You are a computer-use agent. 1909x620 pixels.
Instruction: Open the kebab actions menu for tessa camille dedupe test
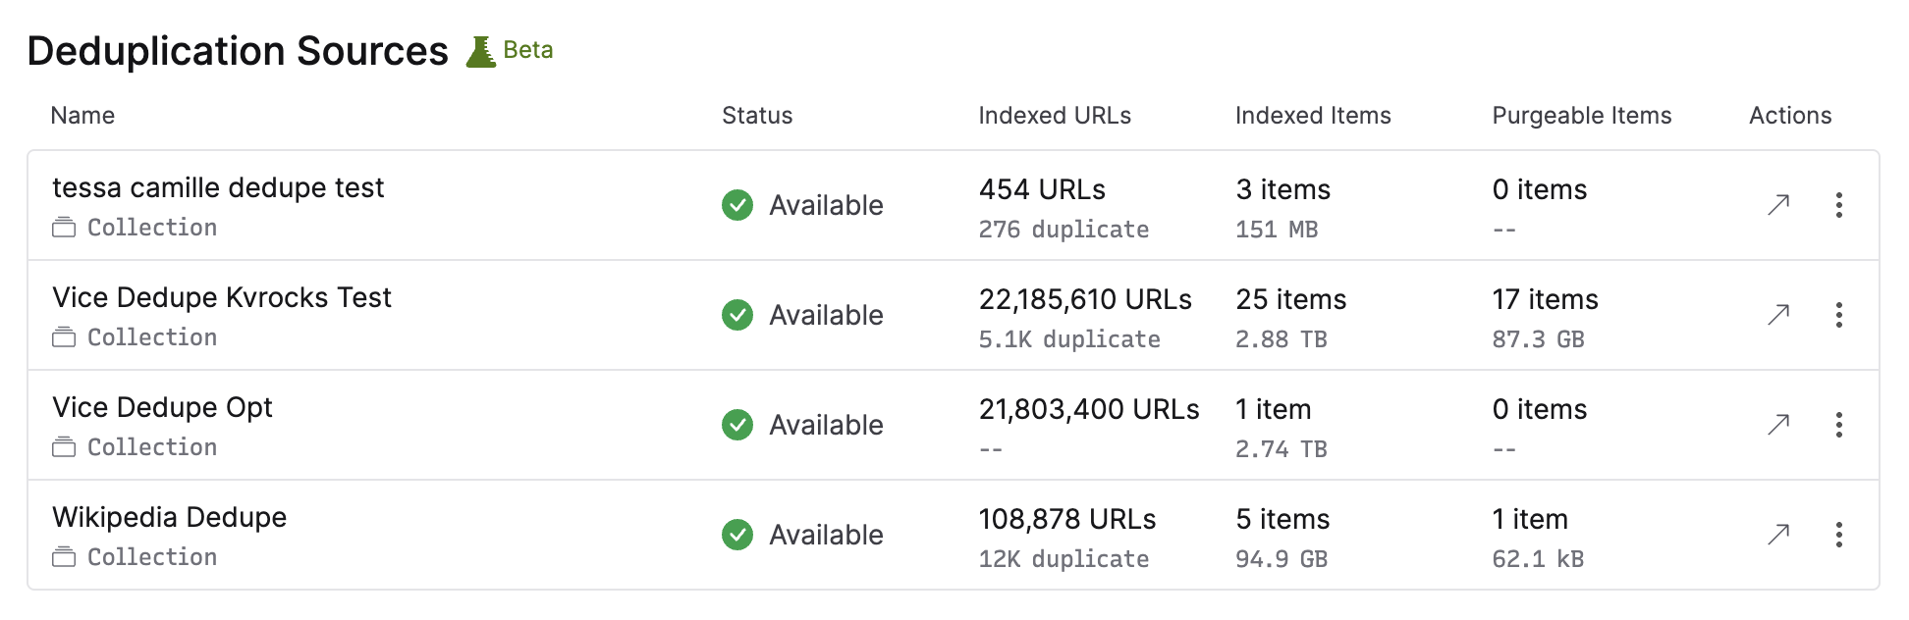tap(1838, 205)
